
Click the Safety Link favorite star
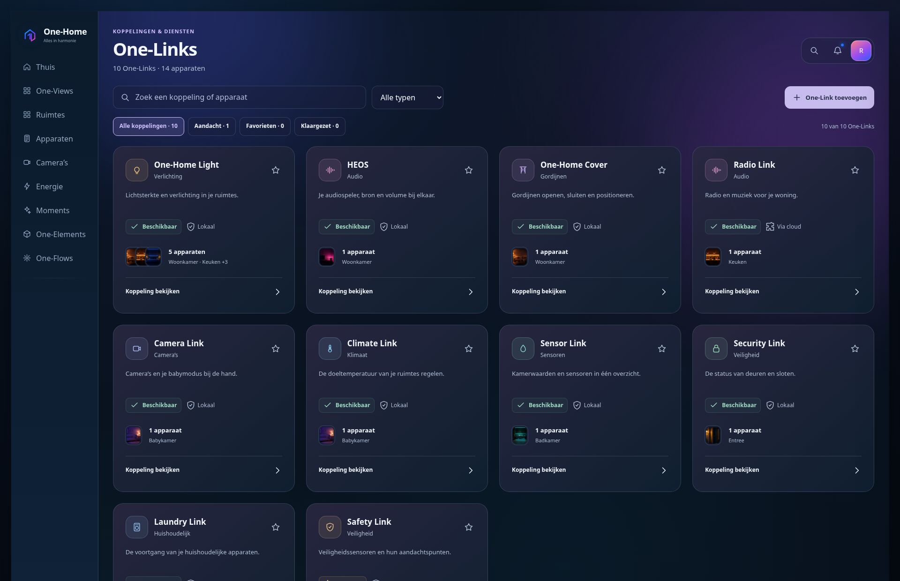pyautogui.click(x=469, y=527)
